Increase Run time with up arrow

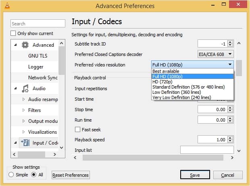coord(230,118)
